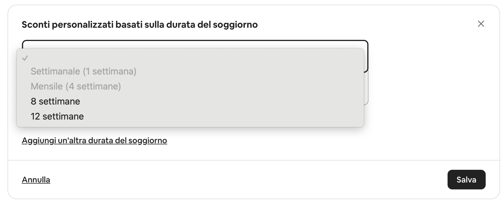Click the words "durata del soggiorno" in the title
The width and height of the screenshot is (503, 205).
[212, 25]
